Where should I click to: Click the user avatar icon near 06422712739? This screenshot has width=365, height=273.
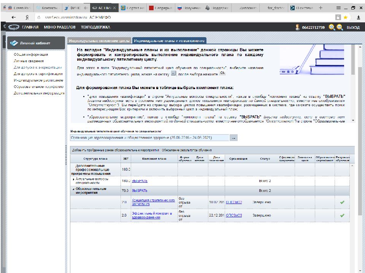click(x=297, y=27)
